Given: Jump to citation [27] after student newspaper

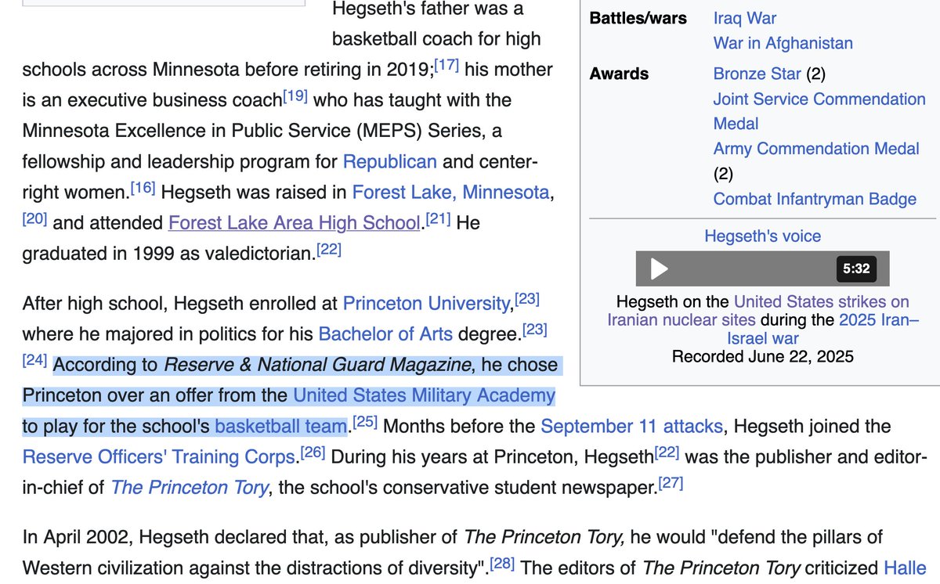Looking at the screenshot, I should (671, 484).
